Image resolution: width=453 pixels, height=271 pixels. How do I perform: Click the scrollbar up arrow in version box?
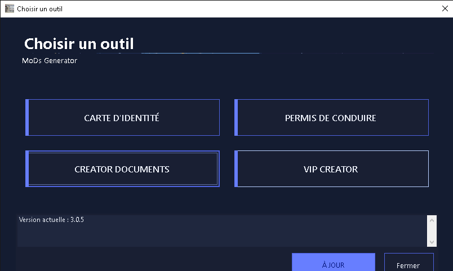click(432, 220)
